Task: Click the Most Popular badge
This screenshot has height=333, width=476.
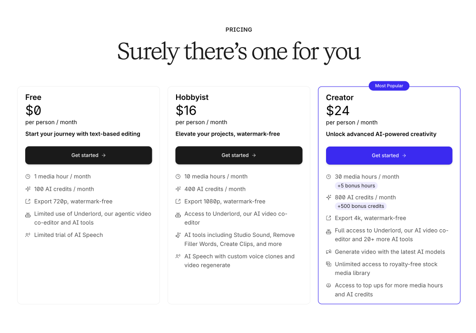Action: (389, 86)
